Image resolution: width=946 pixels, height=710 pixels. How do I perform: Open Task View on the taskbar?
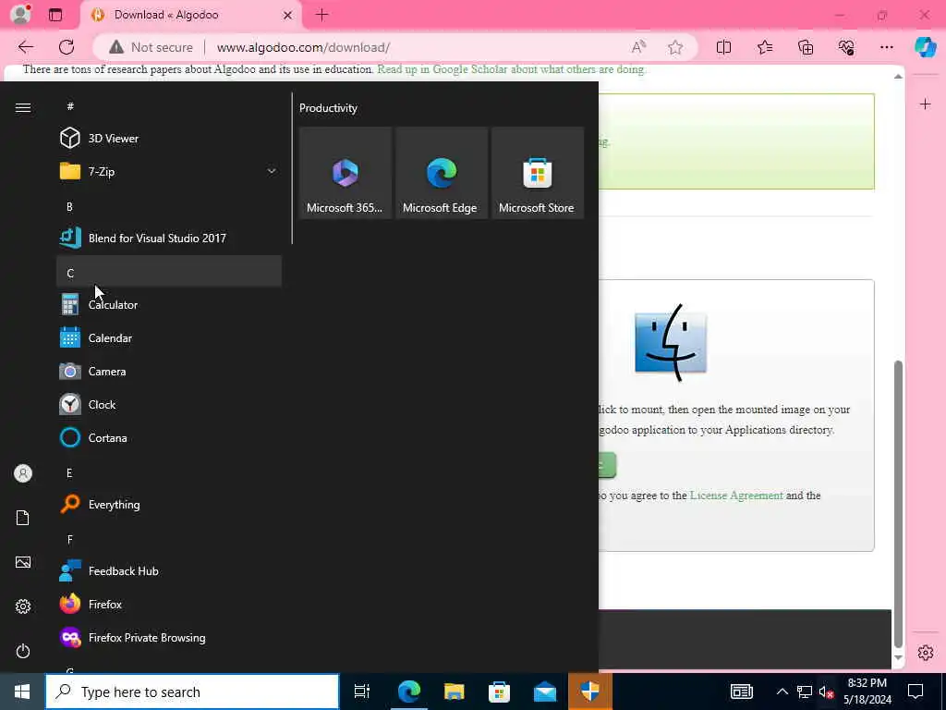(361, 692)
